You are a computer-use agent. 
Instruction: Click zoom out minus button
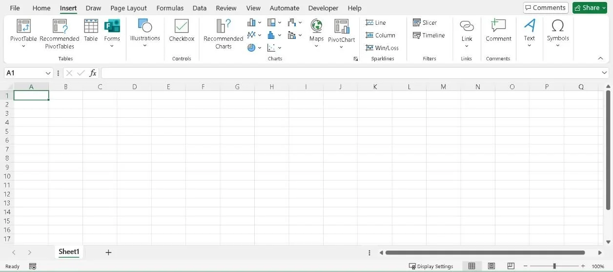(525, 266)
